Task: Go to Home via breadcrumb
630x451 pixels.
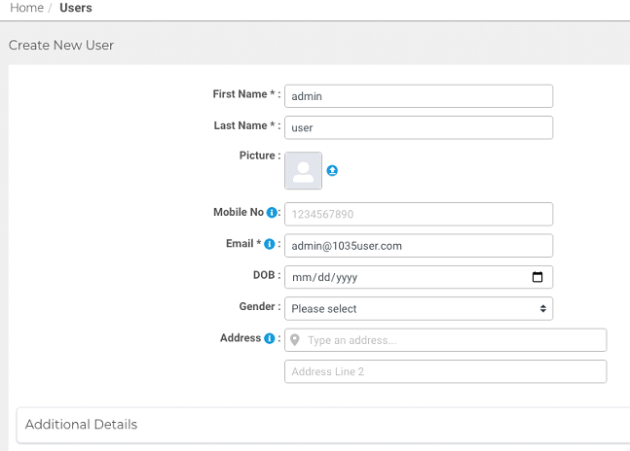Action: click(26, 8)
